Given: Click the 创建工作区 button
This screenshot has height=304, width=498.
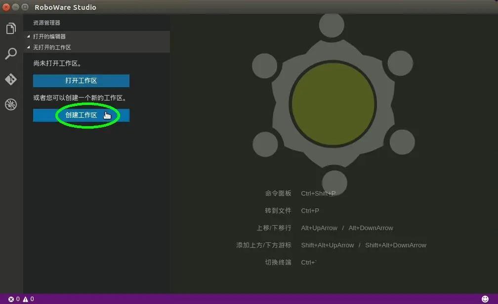Looking at the screenshot, I should point(82,115).
